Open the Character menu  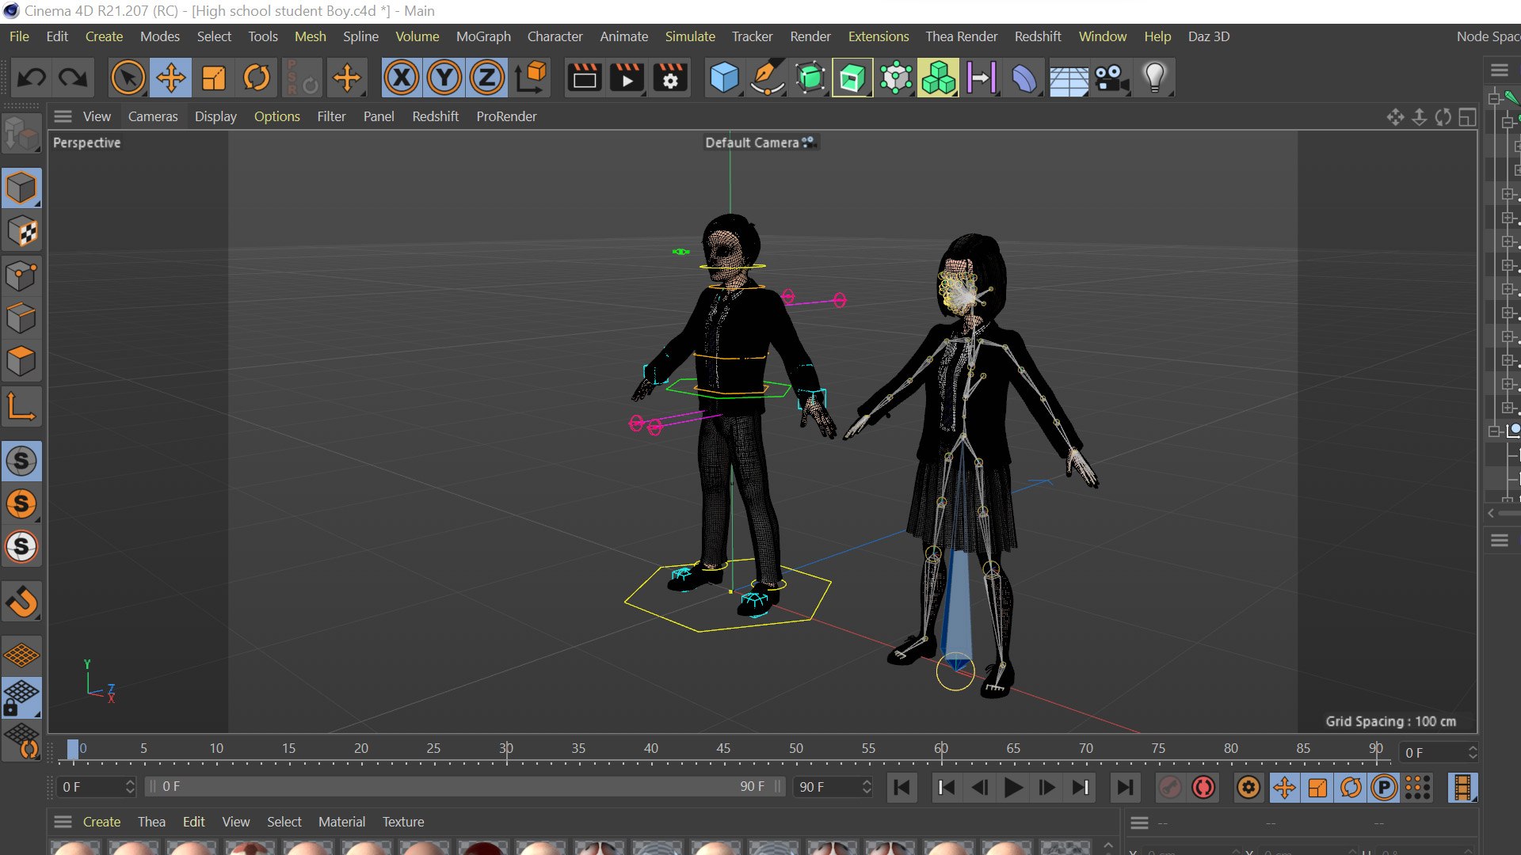coord(555,36)
